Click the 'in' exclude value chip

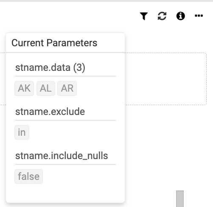(x=22, y=132)
